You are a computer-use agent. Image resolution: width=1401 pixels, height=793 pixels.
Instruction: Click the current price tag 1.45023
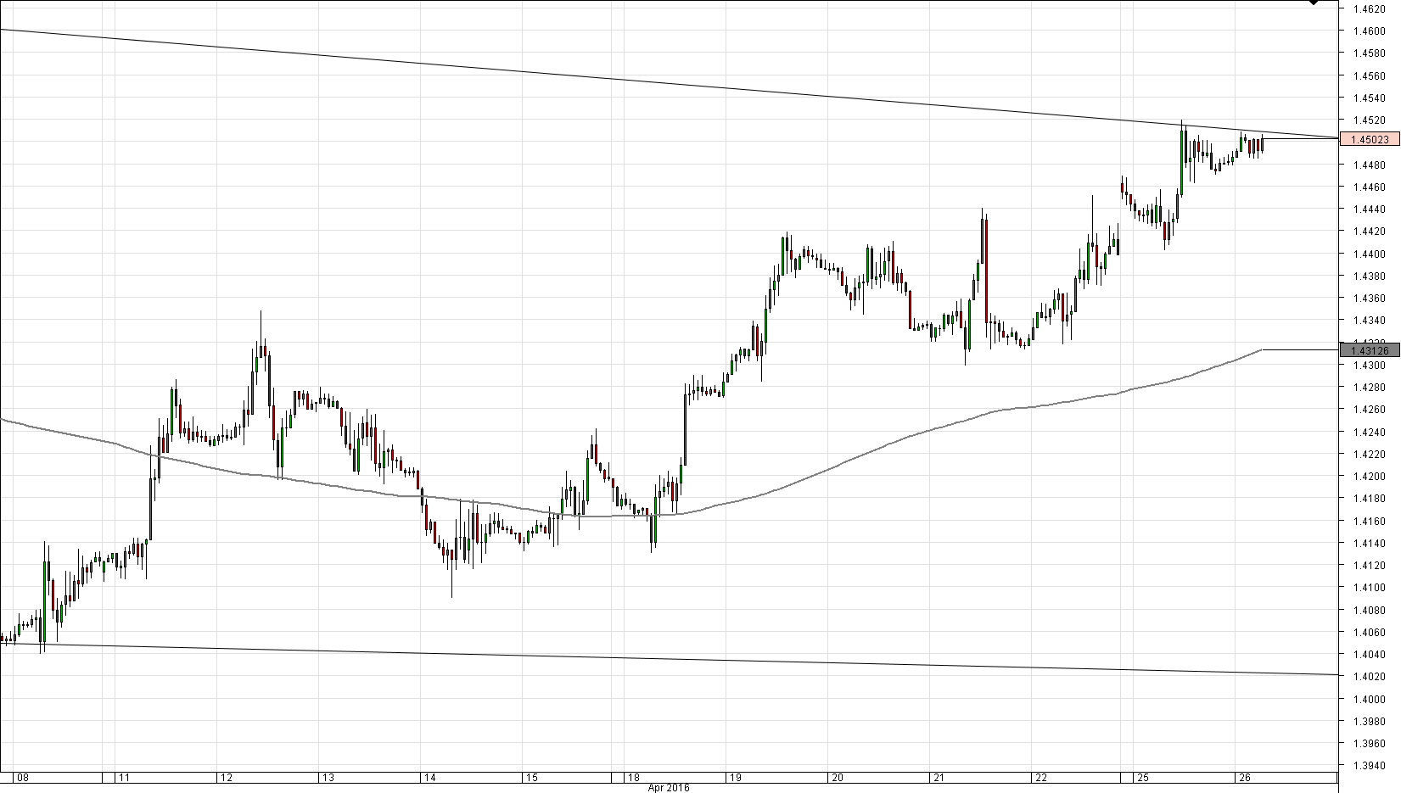1370,139
